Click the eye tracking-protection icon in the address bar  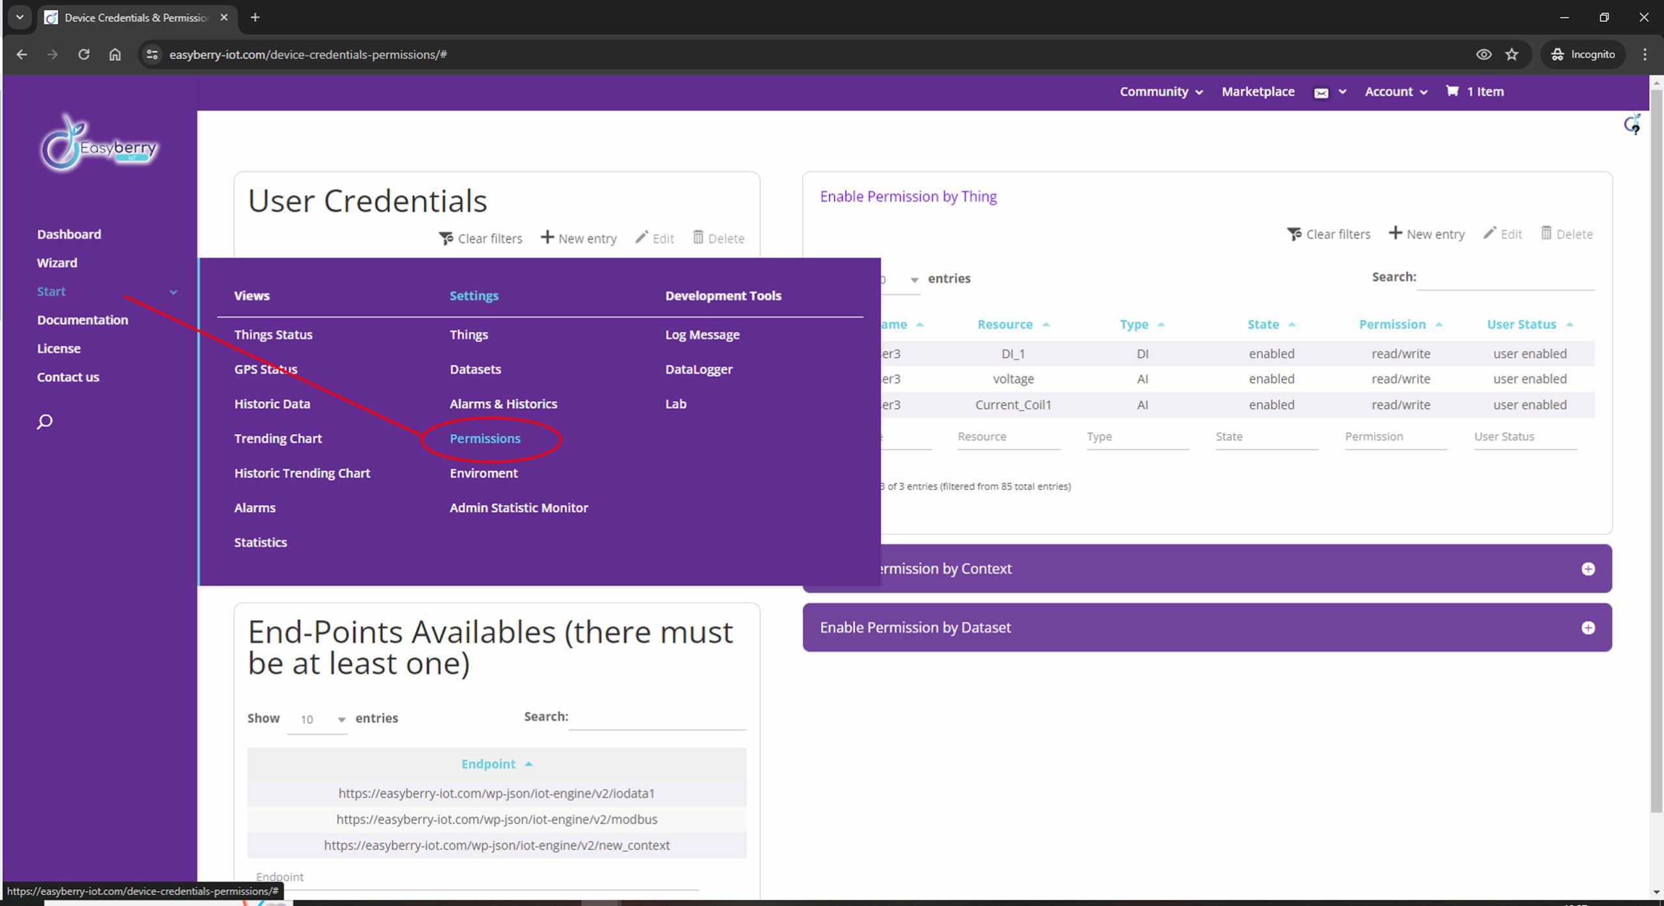(1483, 55)
